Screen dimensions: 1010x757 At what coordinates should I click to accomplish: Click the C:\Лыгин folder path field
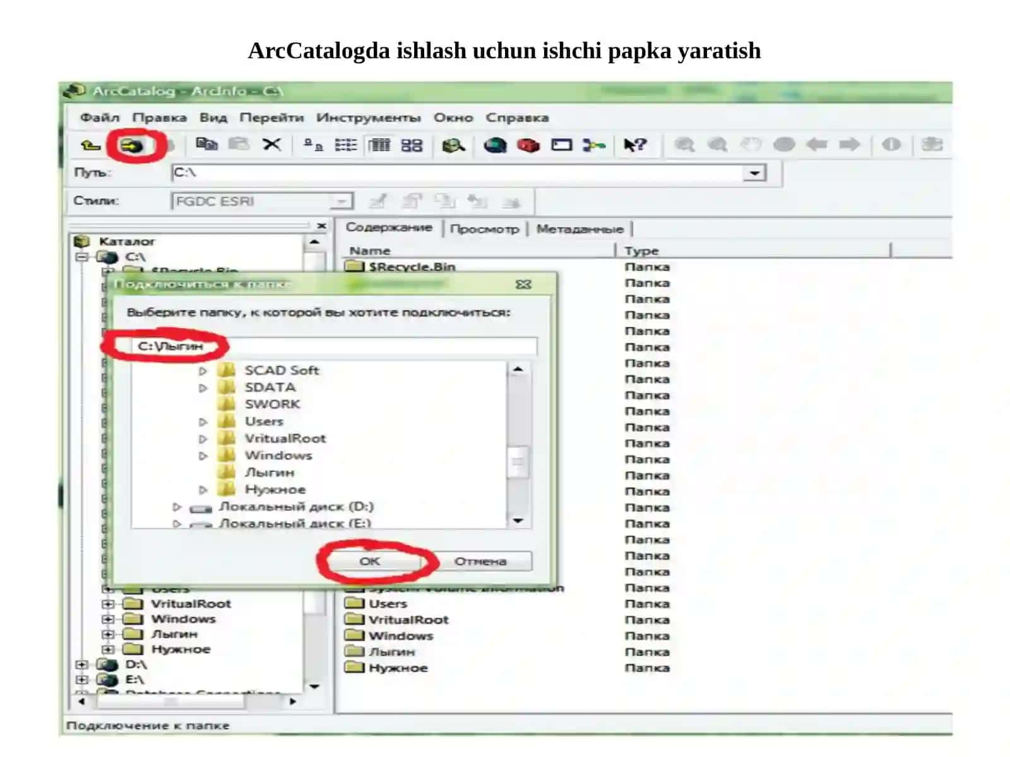(x=335, y=346)
